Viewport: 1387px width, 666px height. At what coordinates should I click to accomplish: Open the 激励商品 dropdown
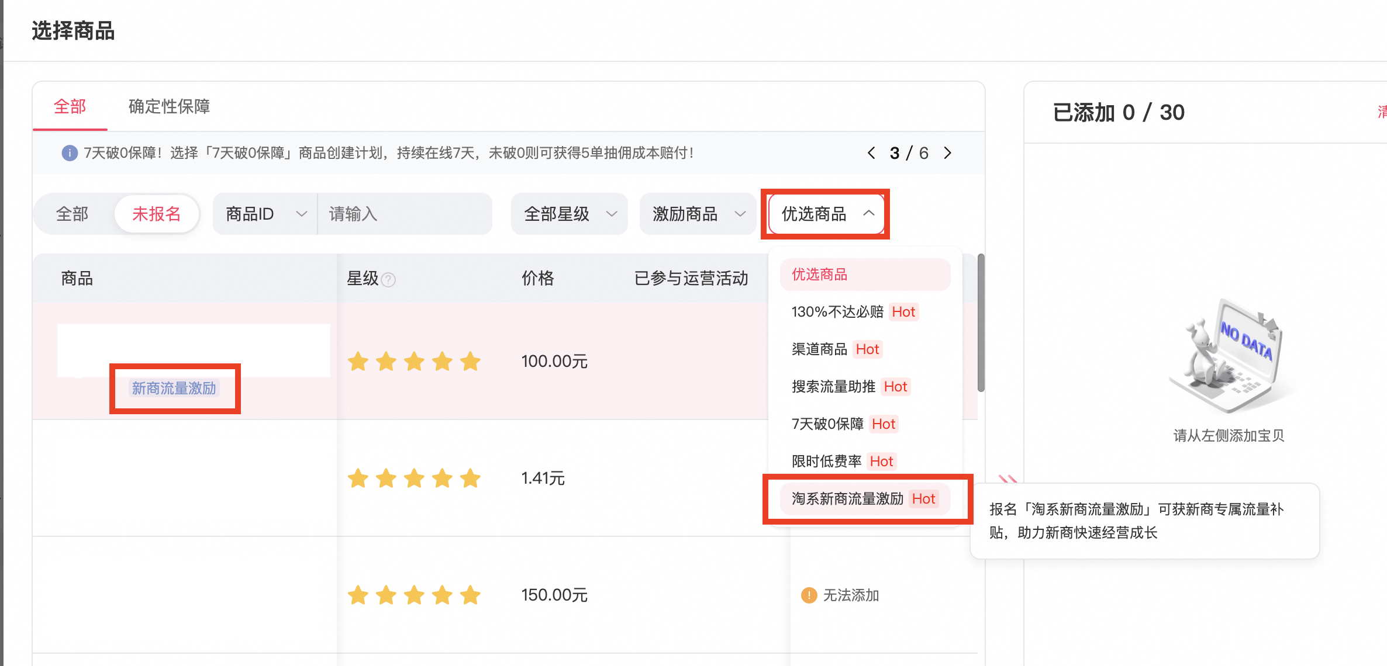[x=698, y=214]
